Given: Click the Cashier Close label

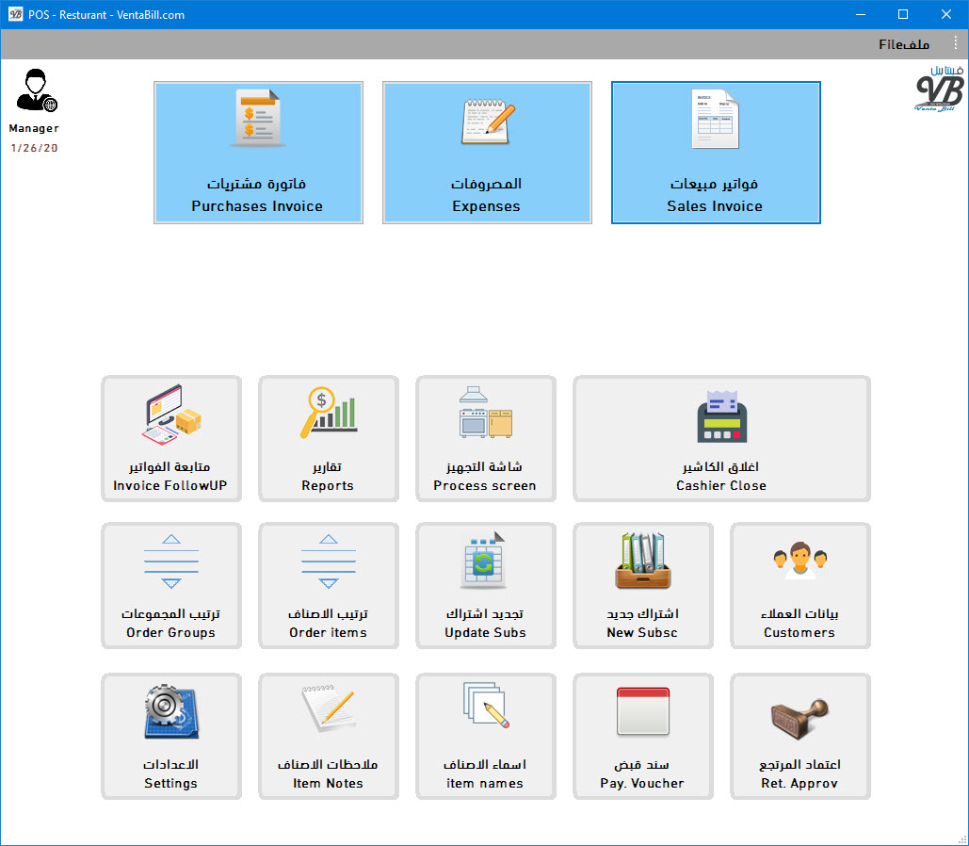Looking at the screenshot, I should 721,485.
